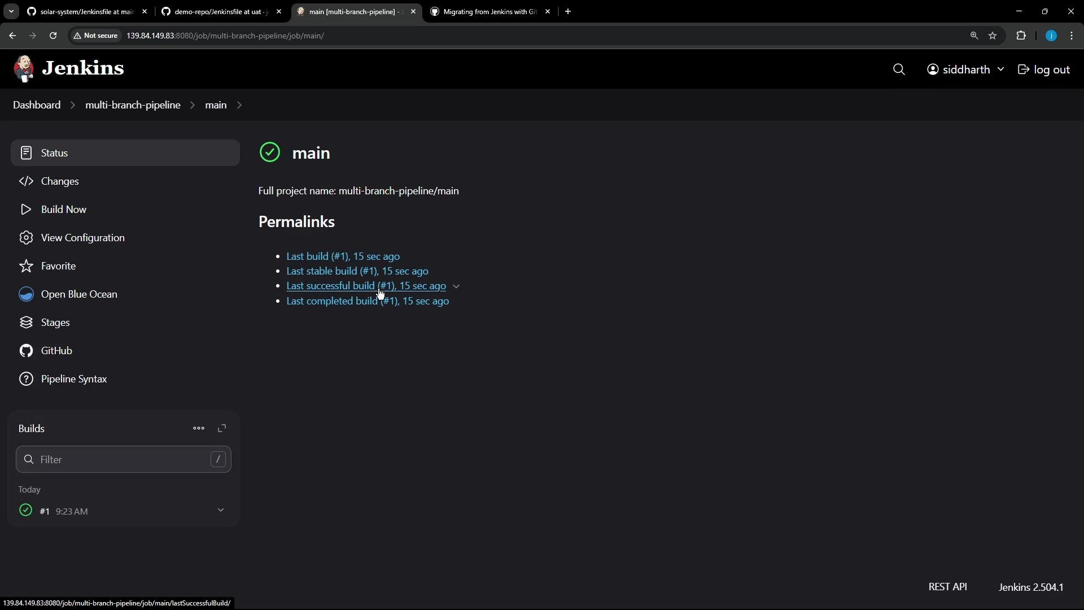The height and width of the screenshot is (610, 1084).
Task: Open the Status sidebar item
Action: (125, 153)
